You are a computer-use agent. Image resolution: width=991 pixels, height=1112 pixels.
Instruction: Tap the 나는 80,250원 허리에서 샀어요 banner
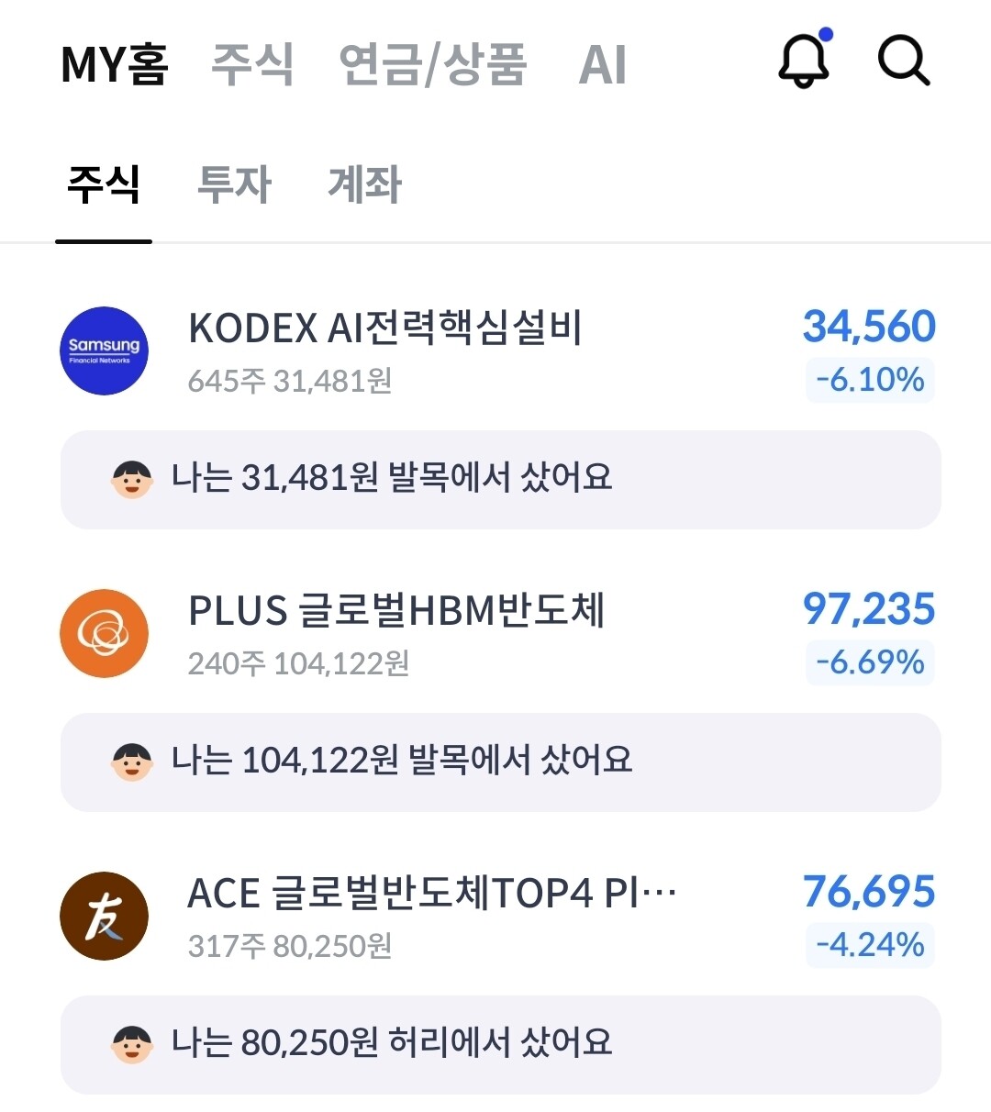(x=501, y=1045)
